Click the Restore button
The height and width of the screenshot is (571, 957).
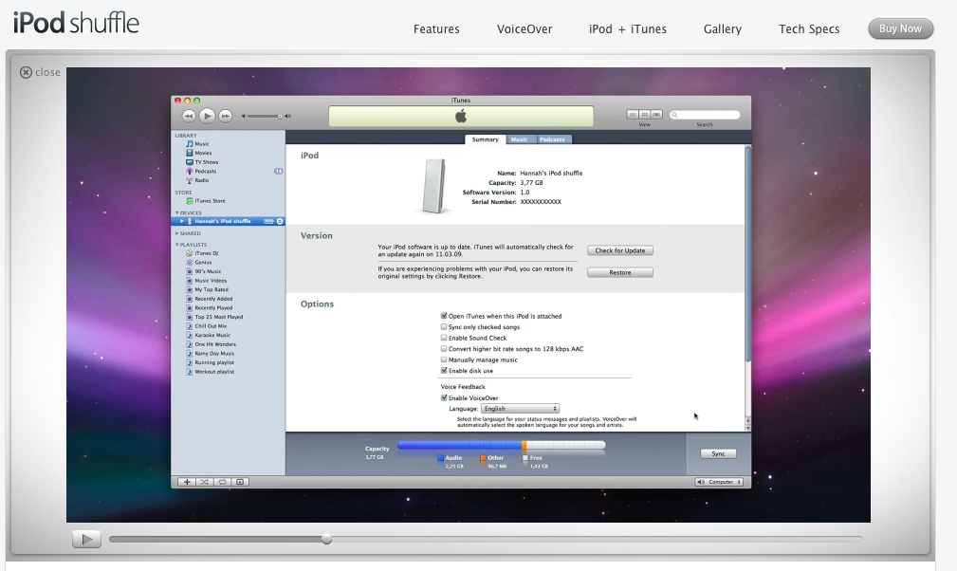point(620,272)
